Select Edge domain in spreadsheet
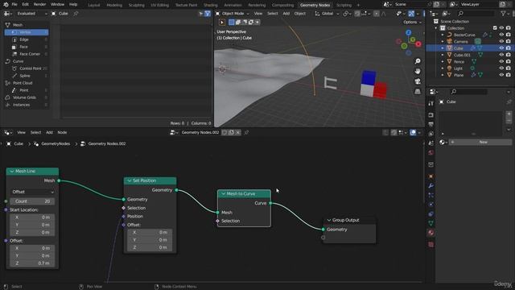The width and height of the screenshot is (515, 290). (x=27, y=39)
